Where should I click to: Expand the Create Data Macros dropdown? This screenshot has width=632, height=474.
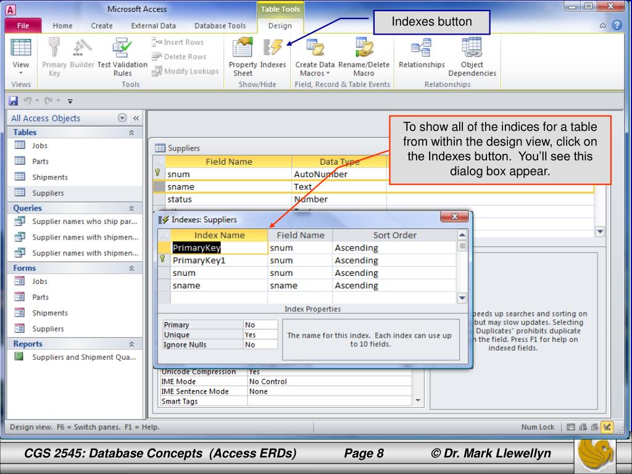328,73
